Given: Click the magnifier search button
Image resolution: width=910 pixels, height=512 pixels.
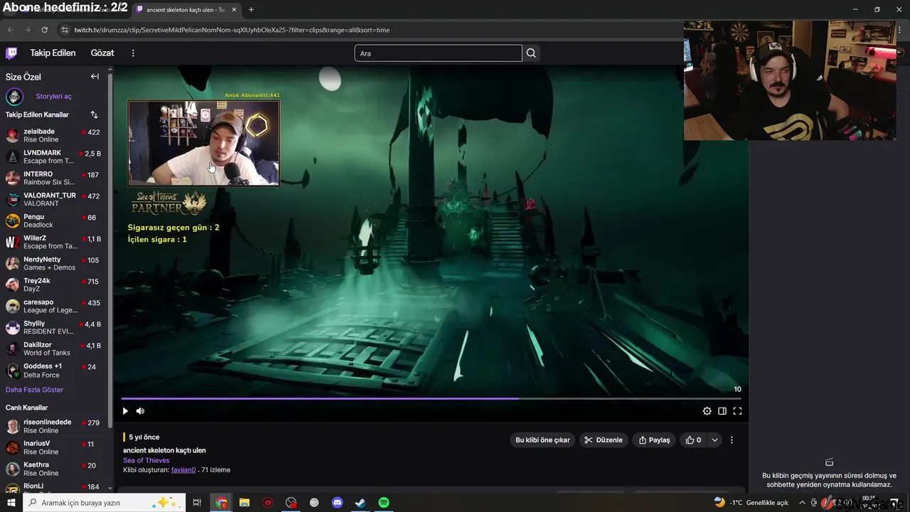Looking at the screenshot, I should coord(531,53).
